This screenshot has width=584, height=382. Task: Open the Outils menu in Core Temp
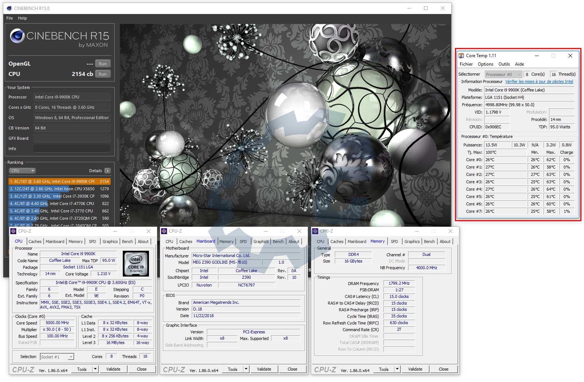[x=504, y=64]
